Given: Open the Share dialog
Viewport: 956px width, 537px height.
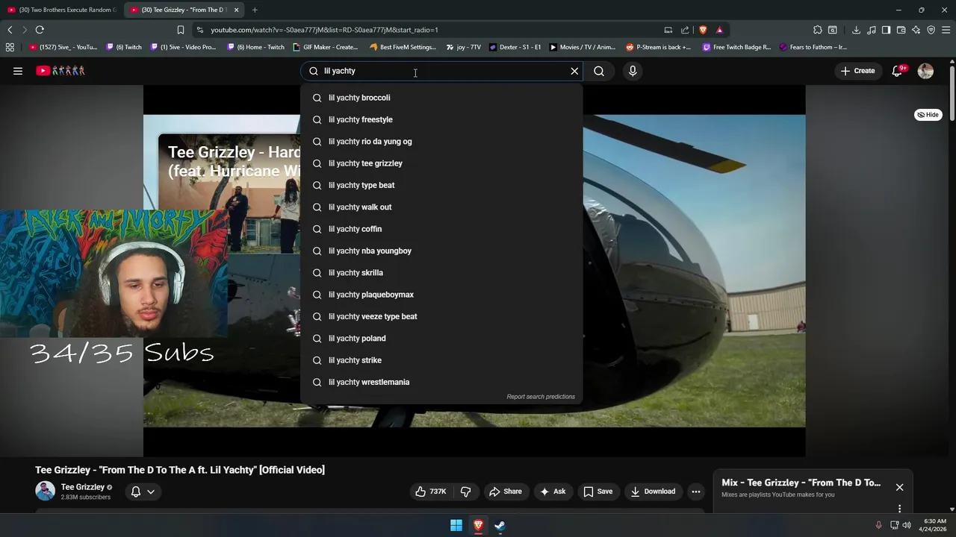Looking at the screenshot, I should [506, 492].
